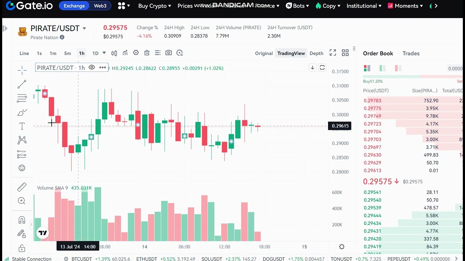Expand the Moments menu
Screen dimensions: 465x261
point(405,6)
